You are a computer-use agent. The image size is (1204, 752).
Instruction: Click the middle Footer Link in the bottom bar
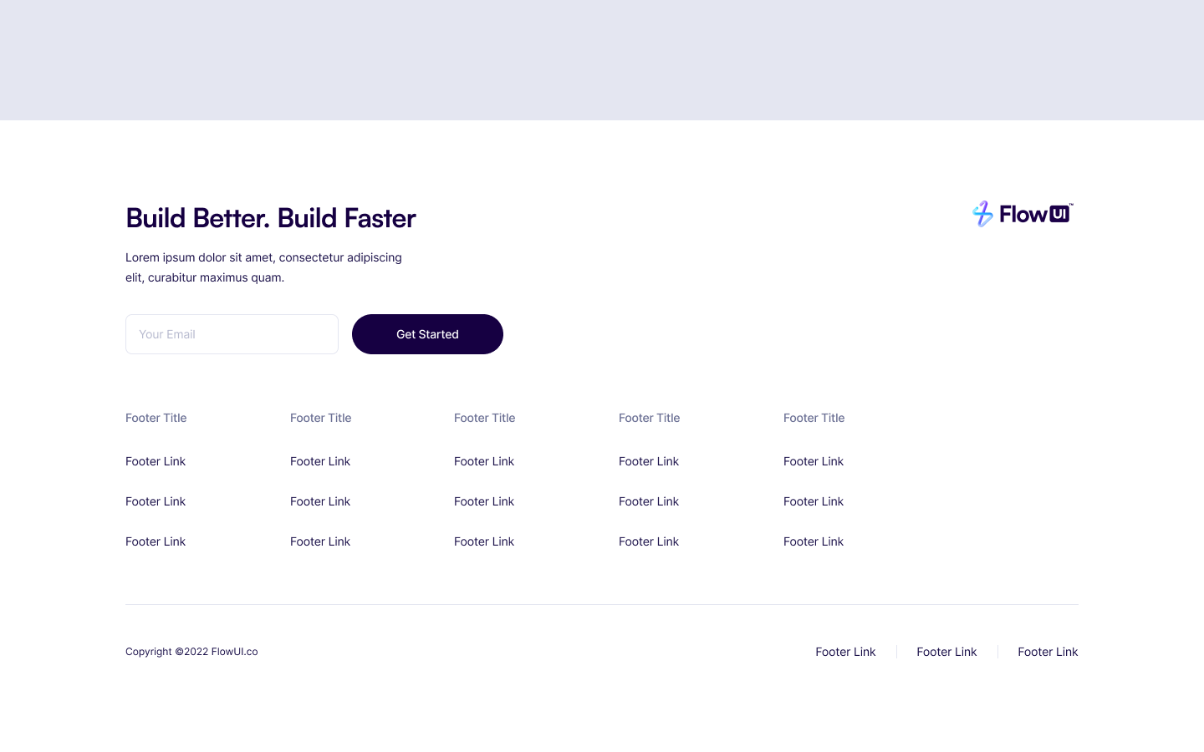pos(946,652)
